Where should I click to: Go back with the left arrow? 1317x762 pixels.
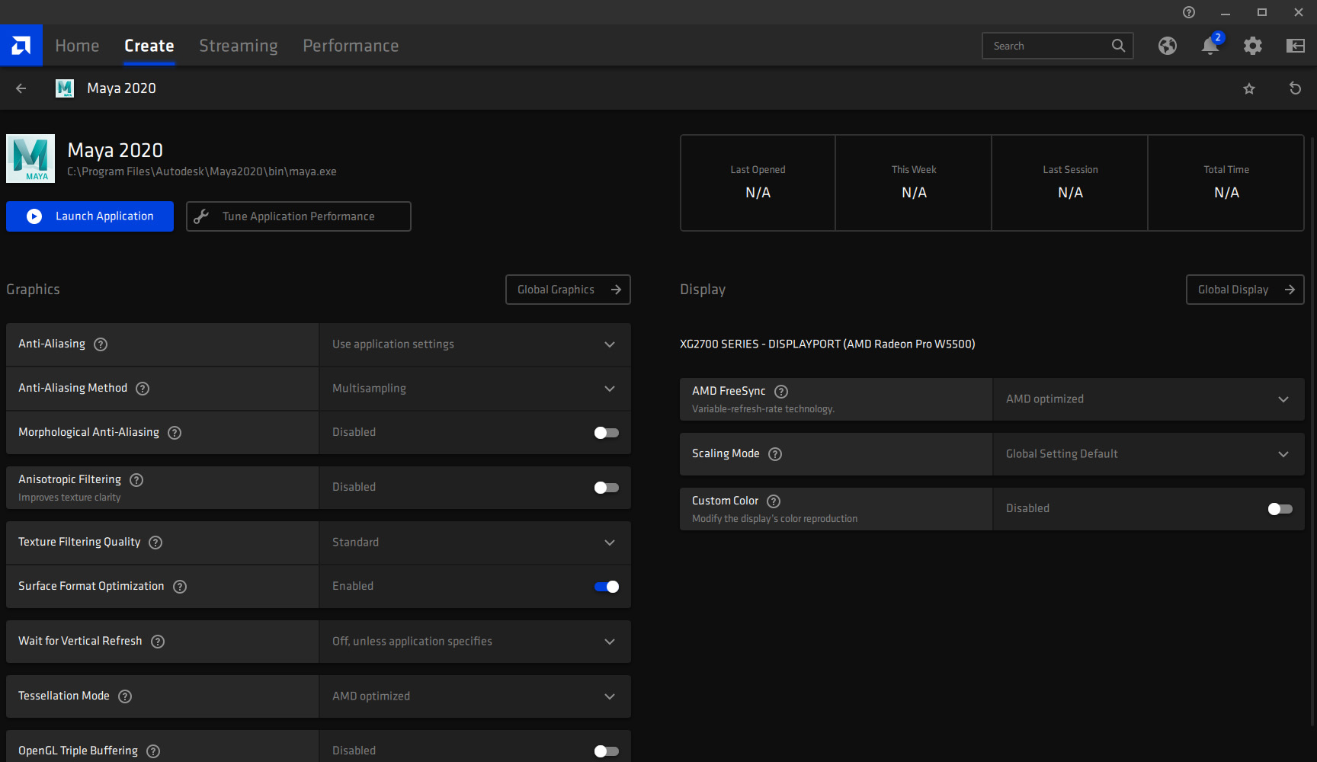point(21,88)
